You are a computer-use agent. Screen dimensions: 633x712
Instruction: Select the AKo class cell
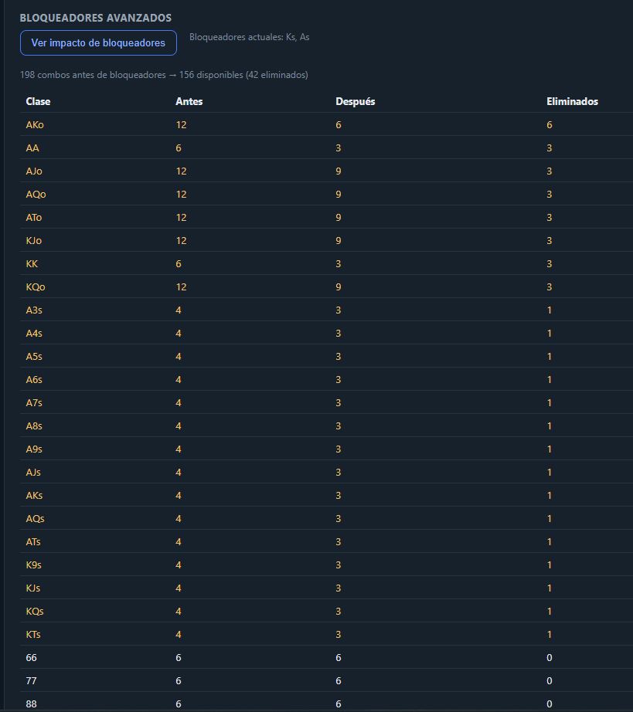tap(35, 125)
